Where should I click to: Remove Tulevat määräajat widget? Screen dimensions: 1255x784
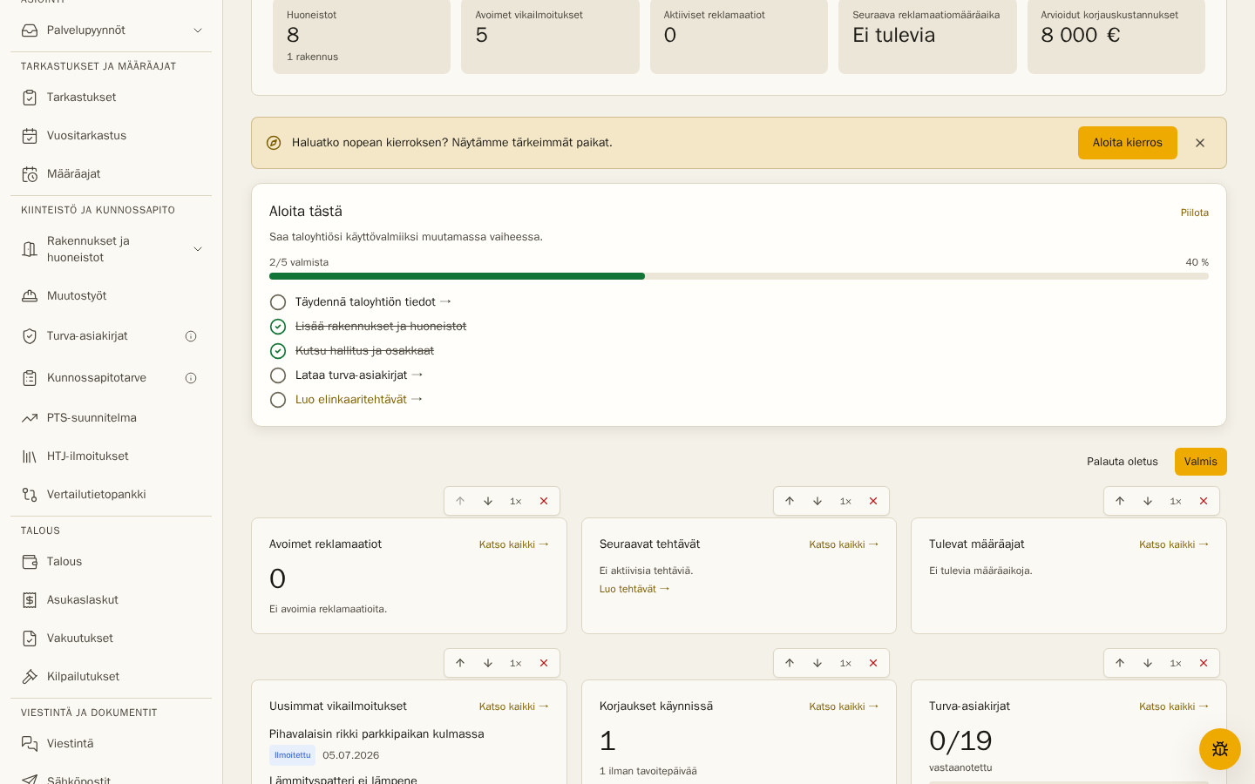[1204, 501]
